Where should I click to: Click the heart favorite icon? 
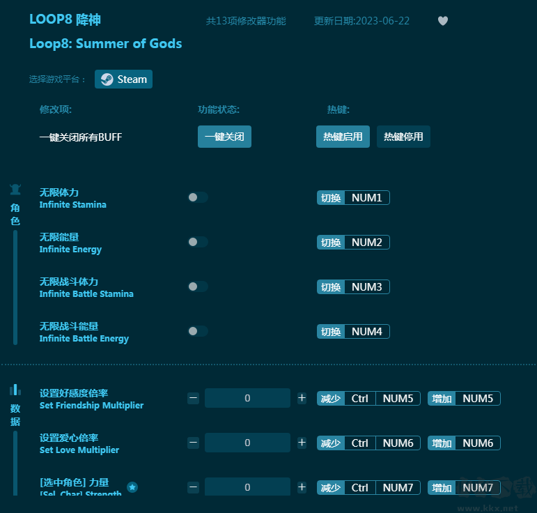coord(443,21)
